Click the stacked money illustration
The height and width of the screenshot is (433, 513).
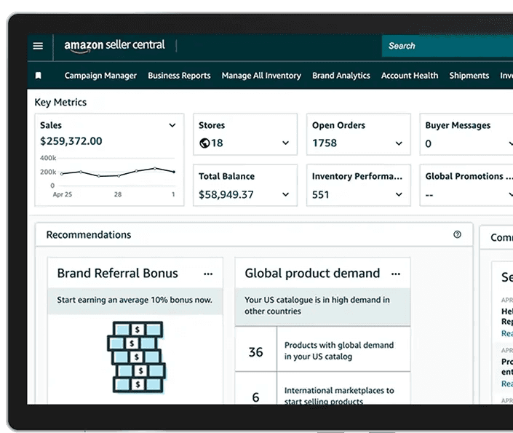coord(136,357)
